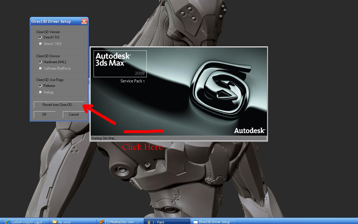Activate Direct3D Driver Setup taskbar item
This screenshot has width=358, height=224.
[x=214, y=222]
